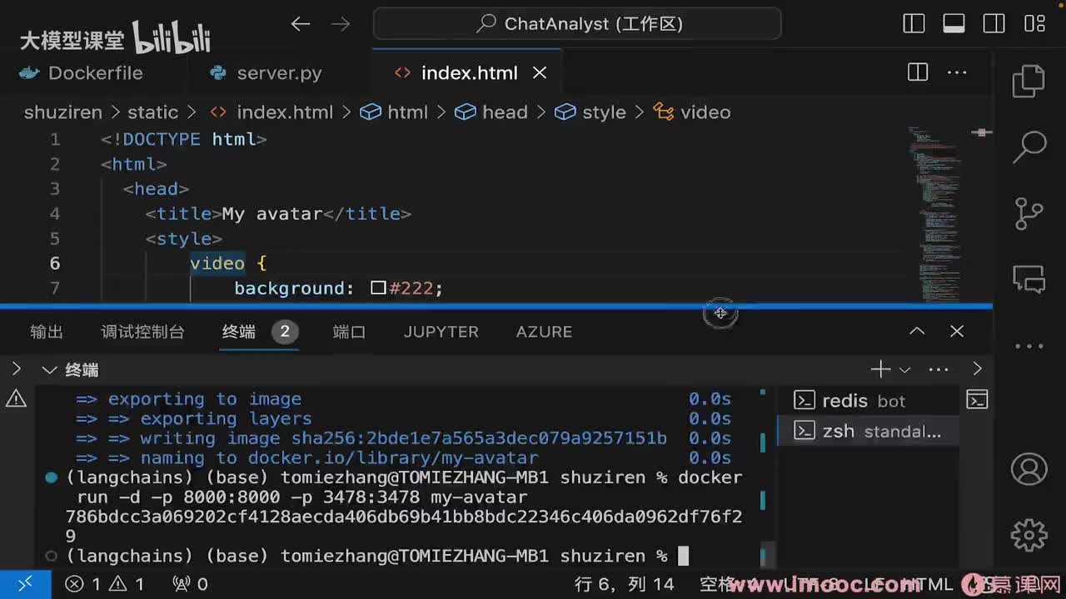This screenshot has height=599, width=1066.
Task: Open the #222 color swatch picker
Action: [378, 289]
